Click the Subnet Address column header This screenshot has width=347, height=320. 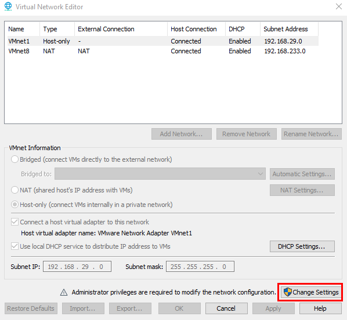289,29
